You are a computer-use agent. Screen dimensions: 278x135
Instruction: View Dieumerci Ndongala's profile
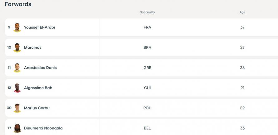(x=43, y=128)
